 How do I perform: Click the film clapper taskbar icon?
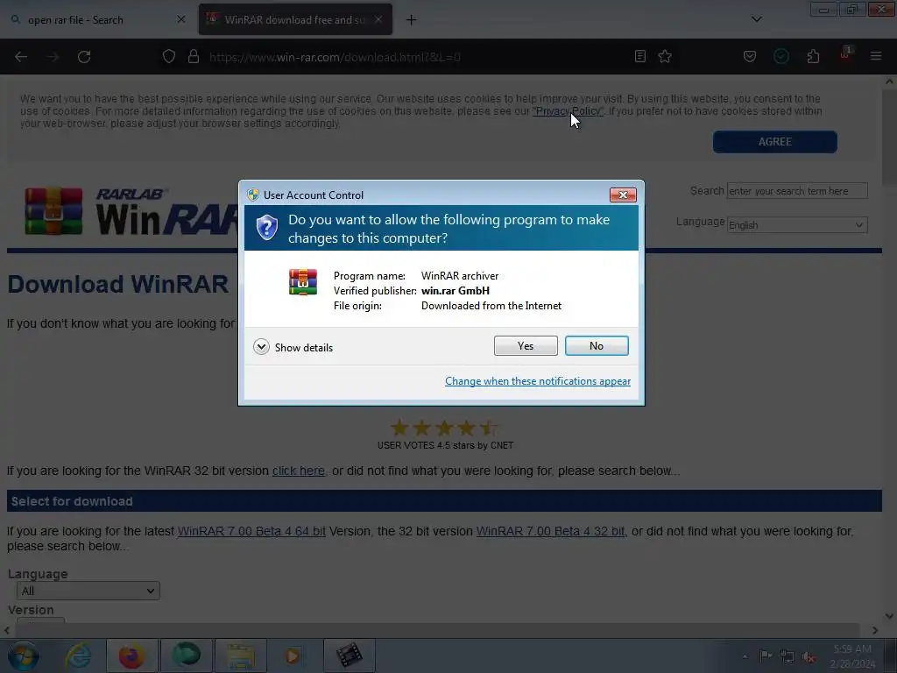349,655
